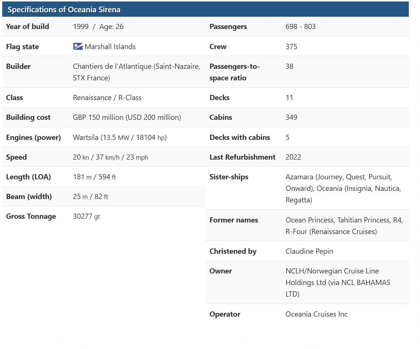Click the Renaissance / R-Class class value
420x349 pixels.
(107, 97)
